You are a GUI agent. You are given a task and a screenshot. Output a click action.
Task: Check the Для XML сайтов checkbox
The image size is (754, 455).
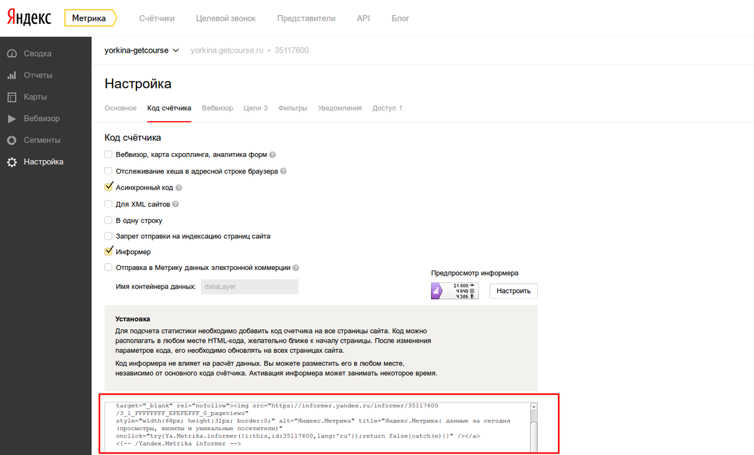(x=109, y=204)
